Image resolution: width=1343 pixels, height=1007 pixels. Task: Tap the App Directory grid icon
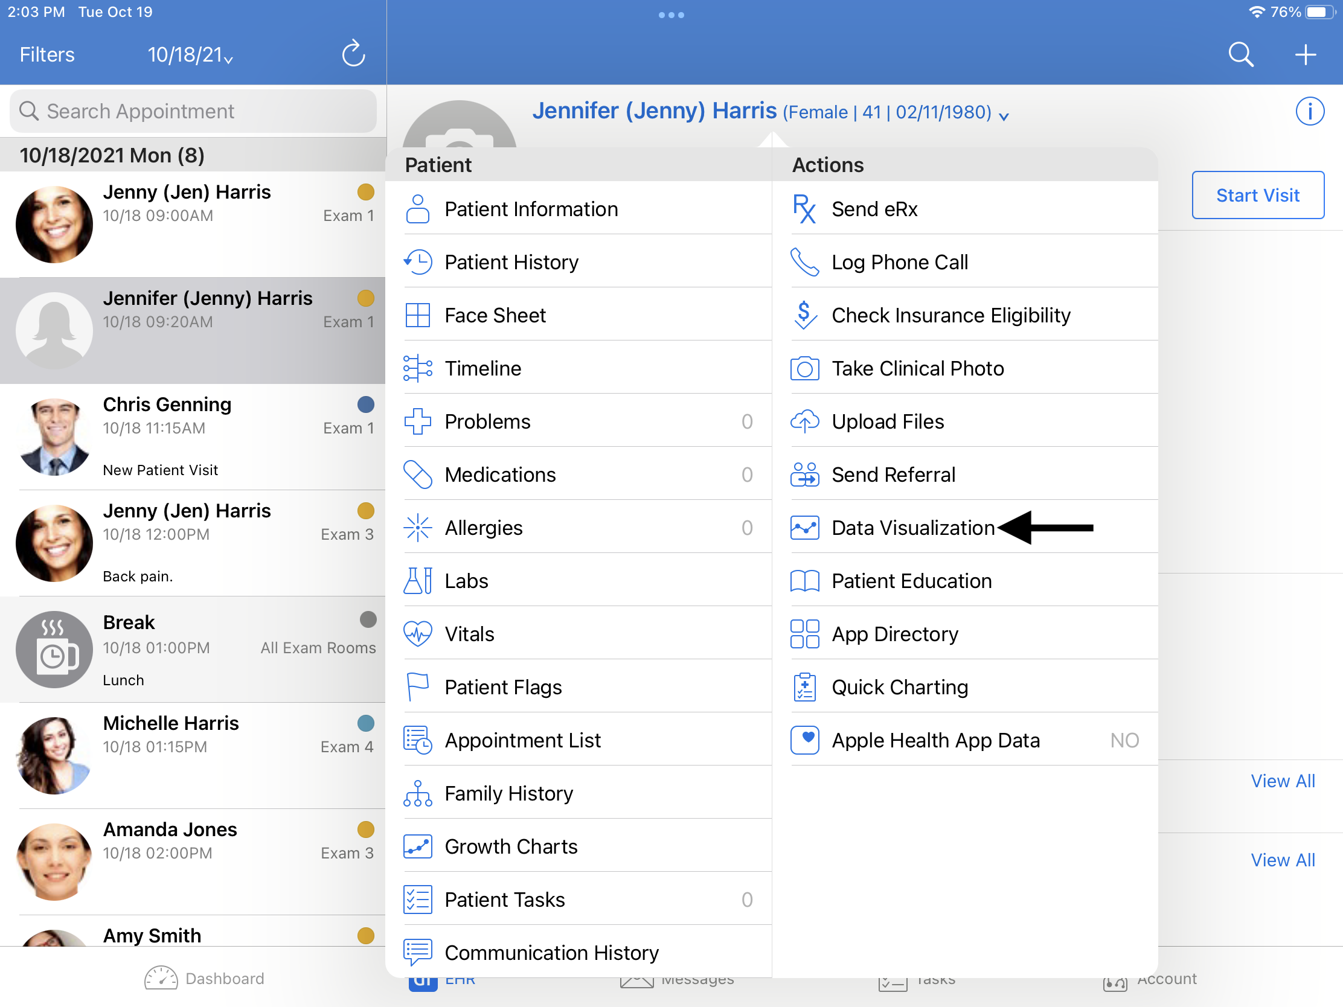(x=804, y=634)
